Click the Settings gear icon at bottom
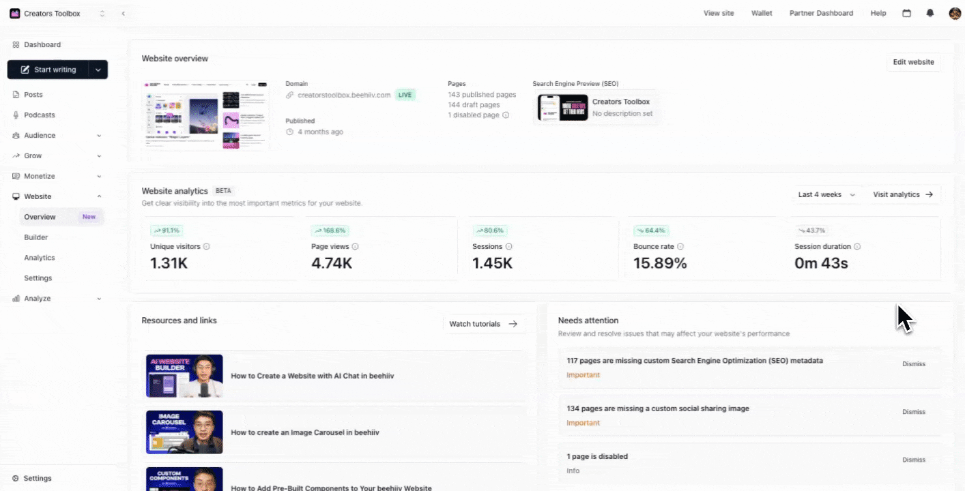 [x=16, y=478]
